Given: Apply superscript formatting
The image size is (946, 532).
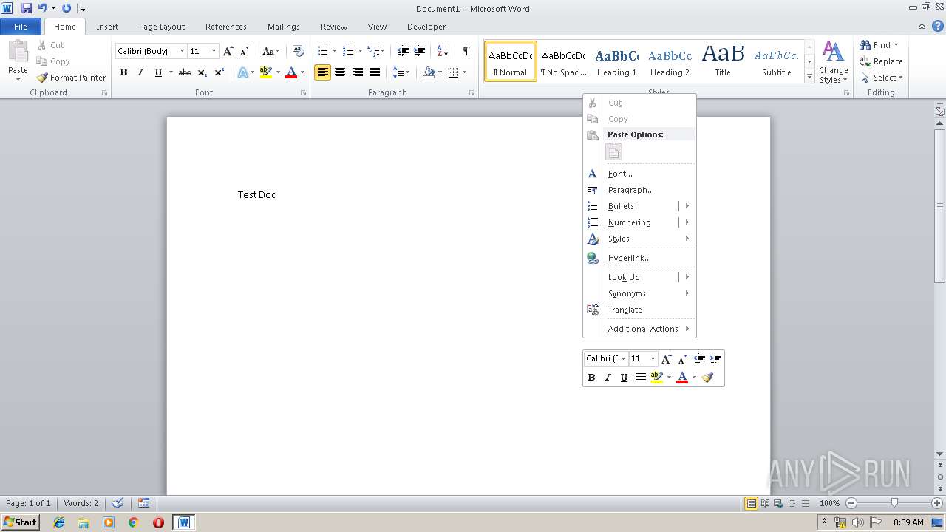Looking at the screenshot, I should [220, 72].
